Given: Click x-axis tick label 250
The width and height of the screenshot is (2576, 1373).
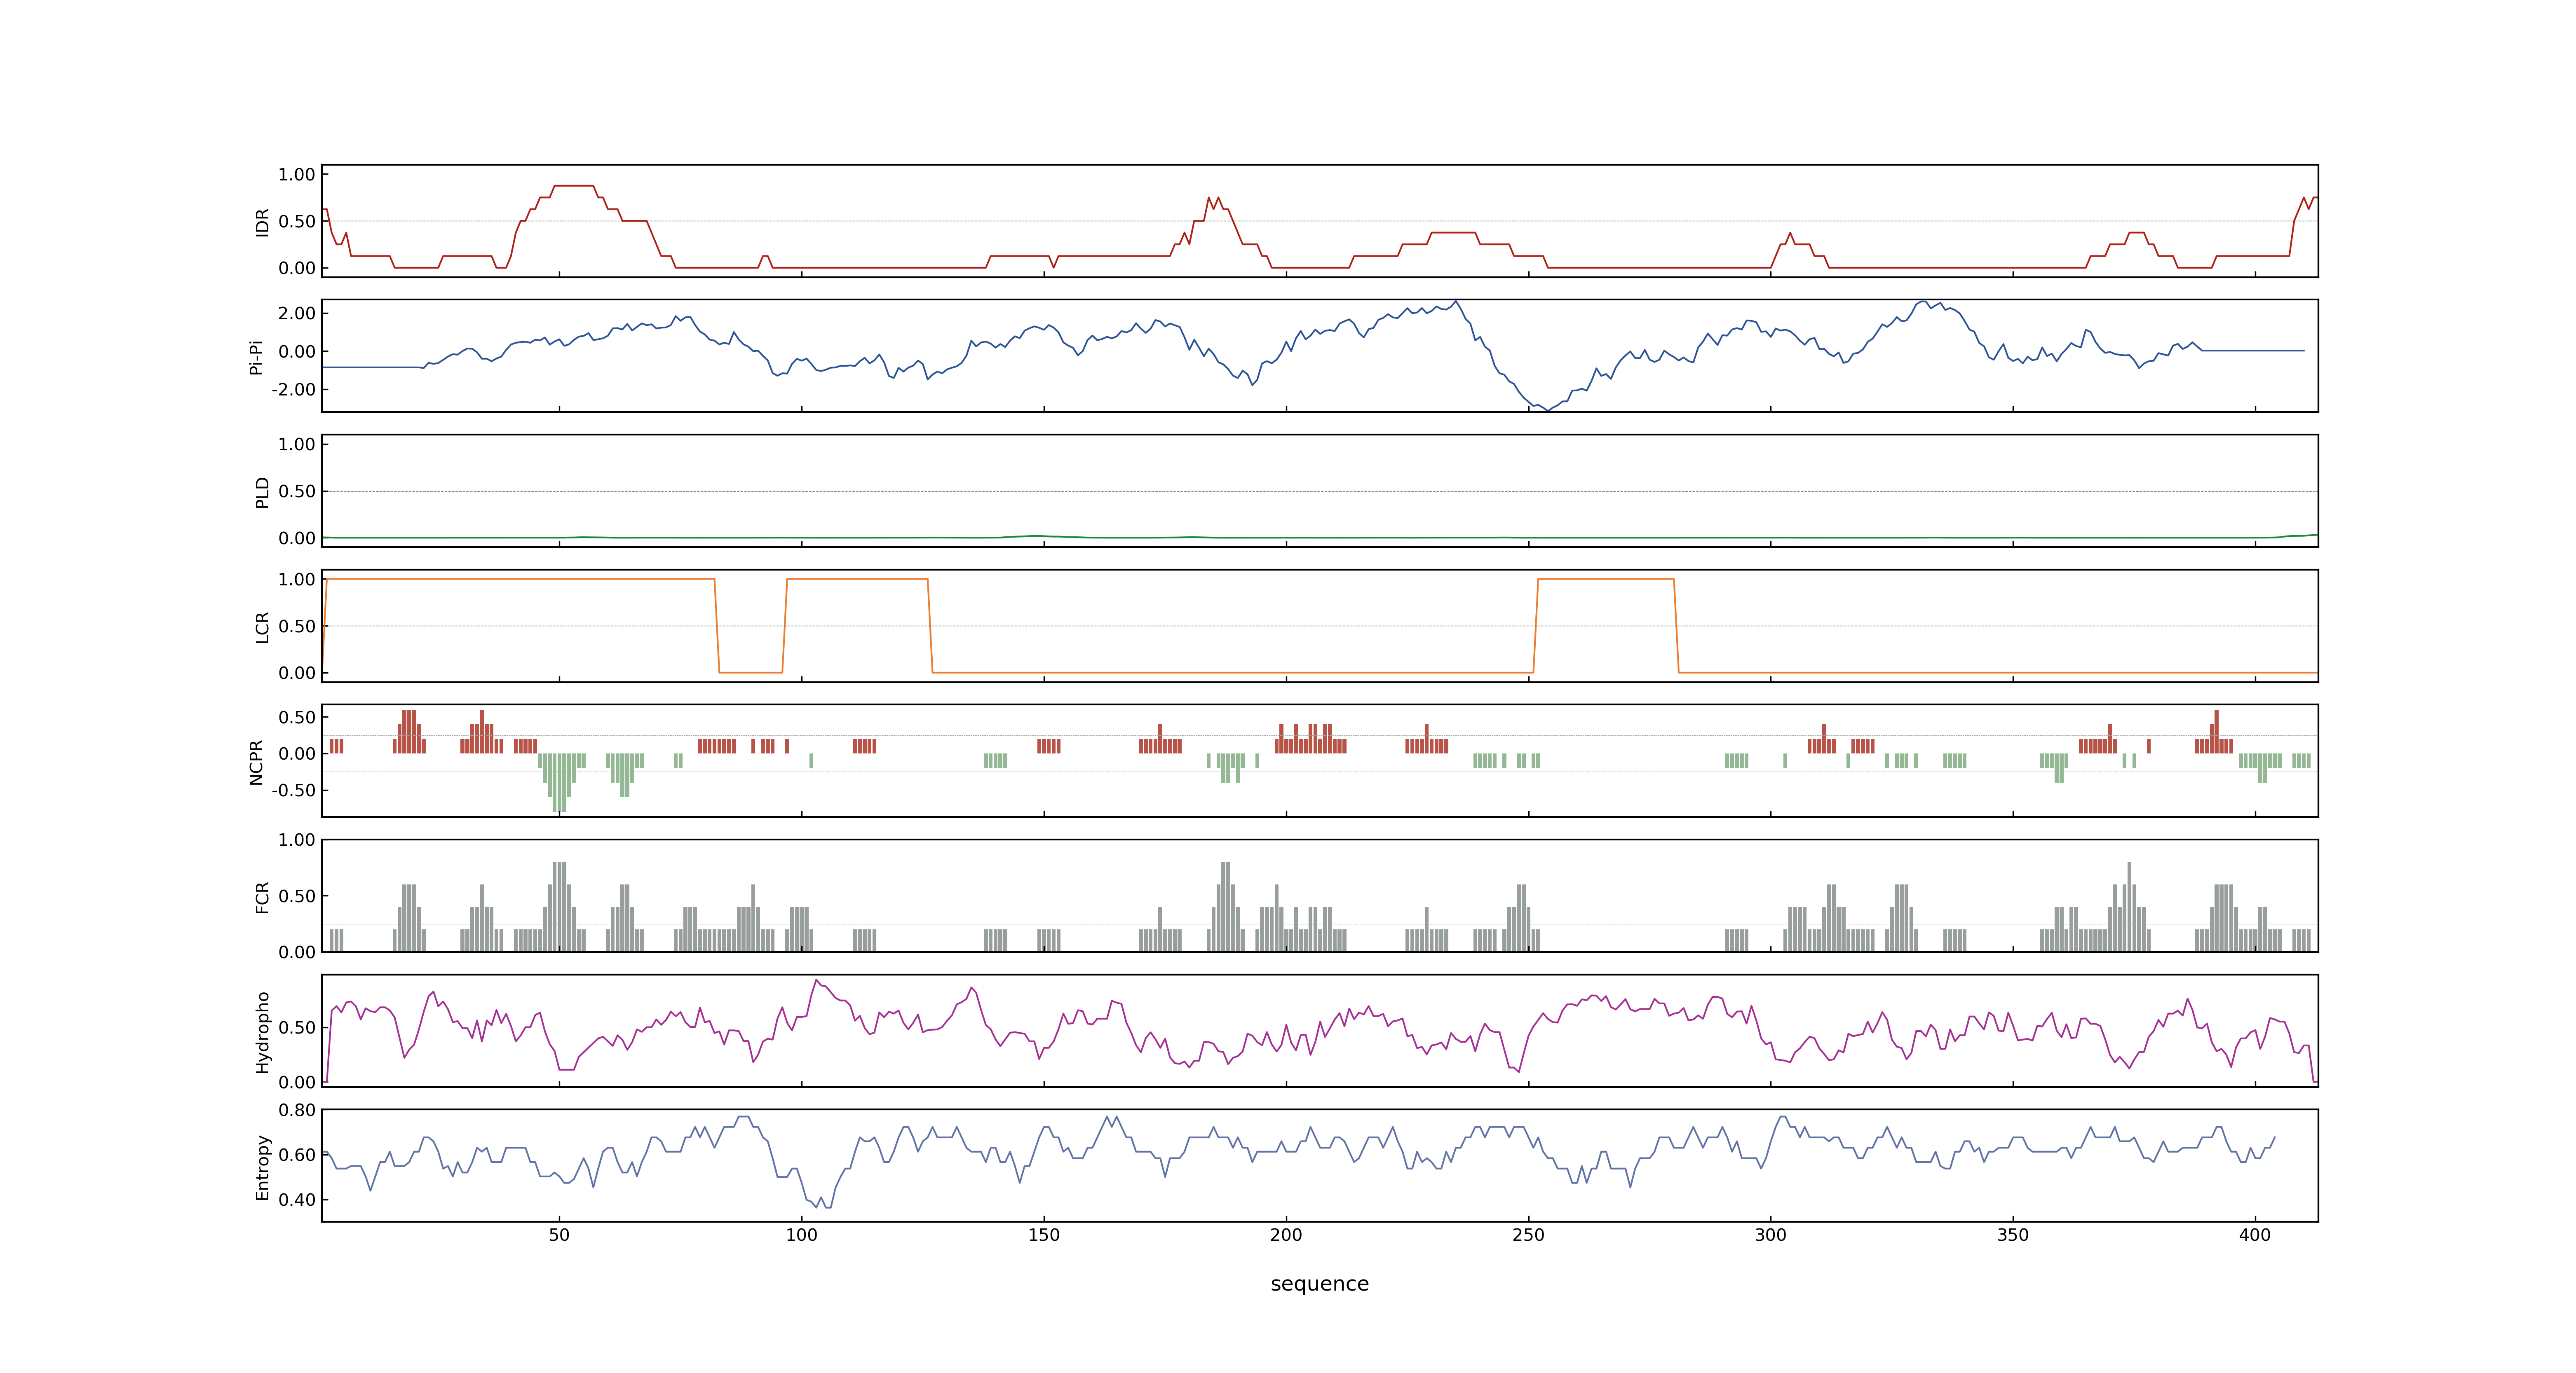Looking at the screenshot, I should pos(1528,1234).
